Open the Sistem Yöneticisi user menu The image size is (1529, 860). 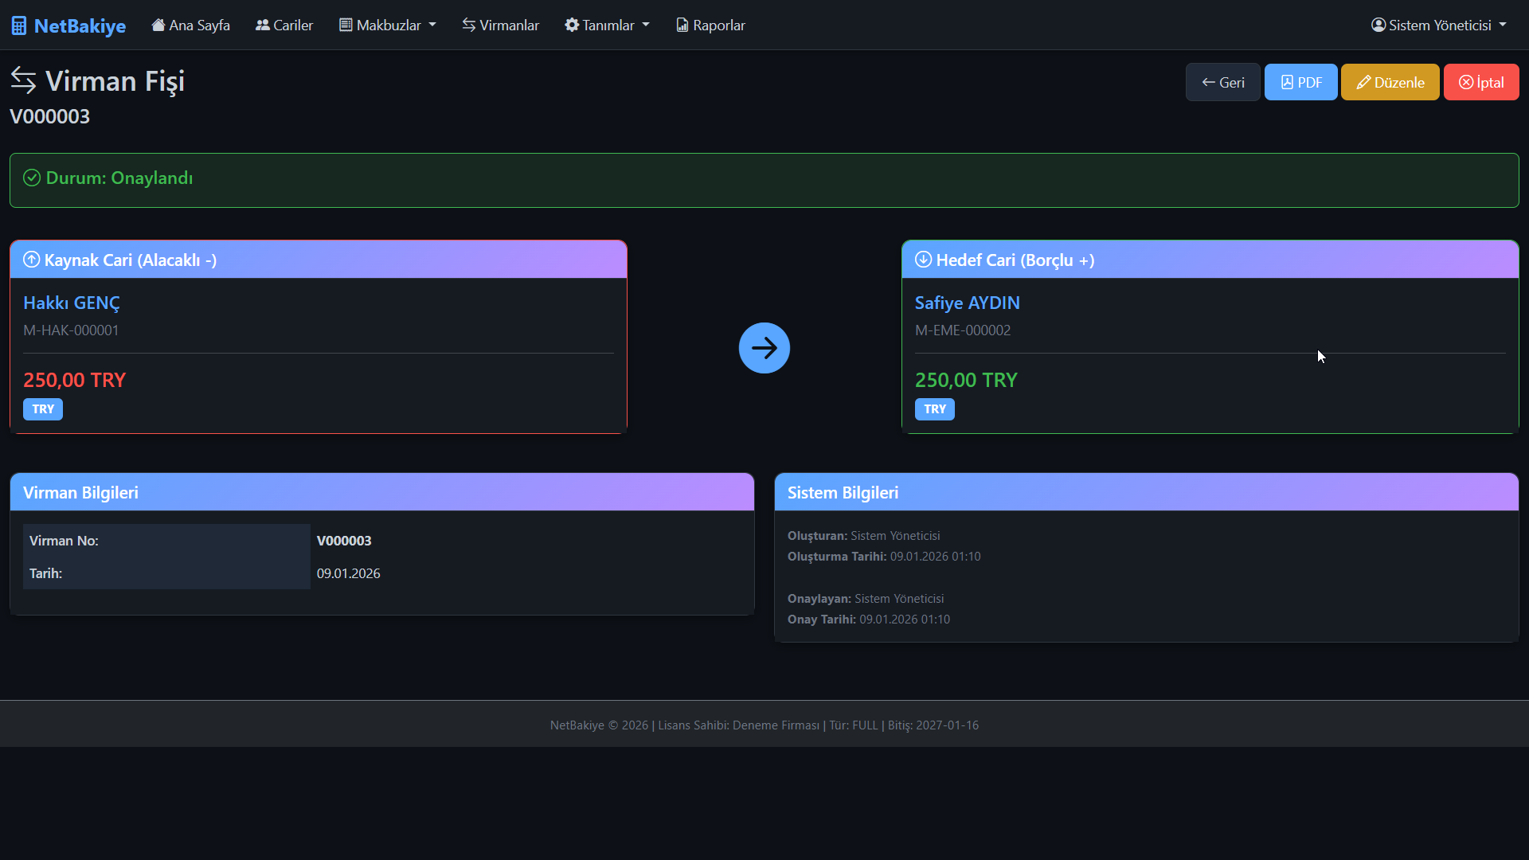pos(1438,25)
